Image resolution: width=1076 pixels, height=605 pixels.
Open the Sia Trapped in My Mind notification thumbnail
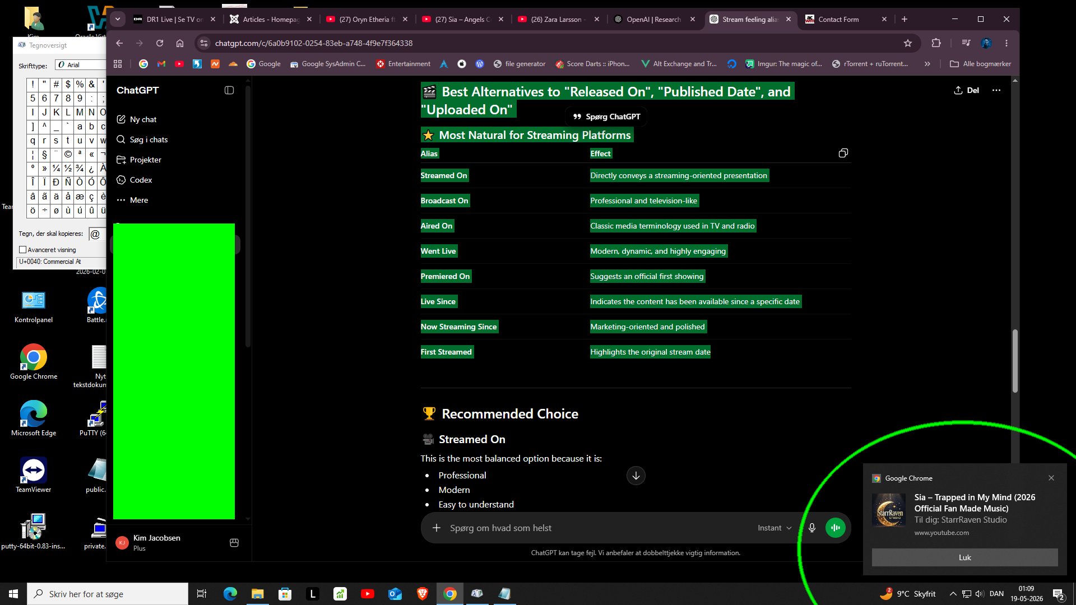(x=889, y=510)
